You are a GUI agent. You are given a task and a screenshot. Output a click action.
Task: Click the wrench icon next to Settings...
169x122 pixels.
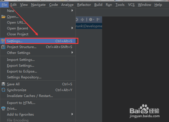3,41
